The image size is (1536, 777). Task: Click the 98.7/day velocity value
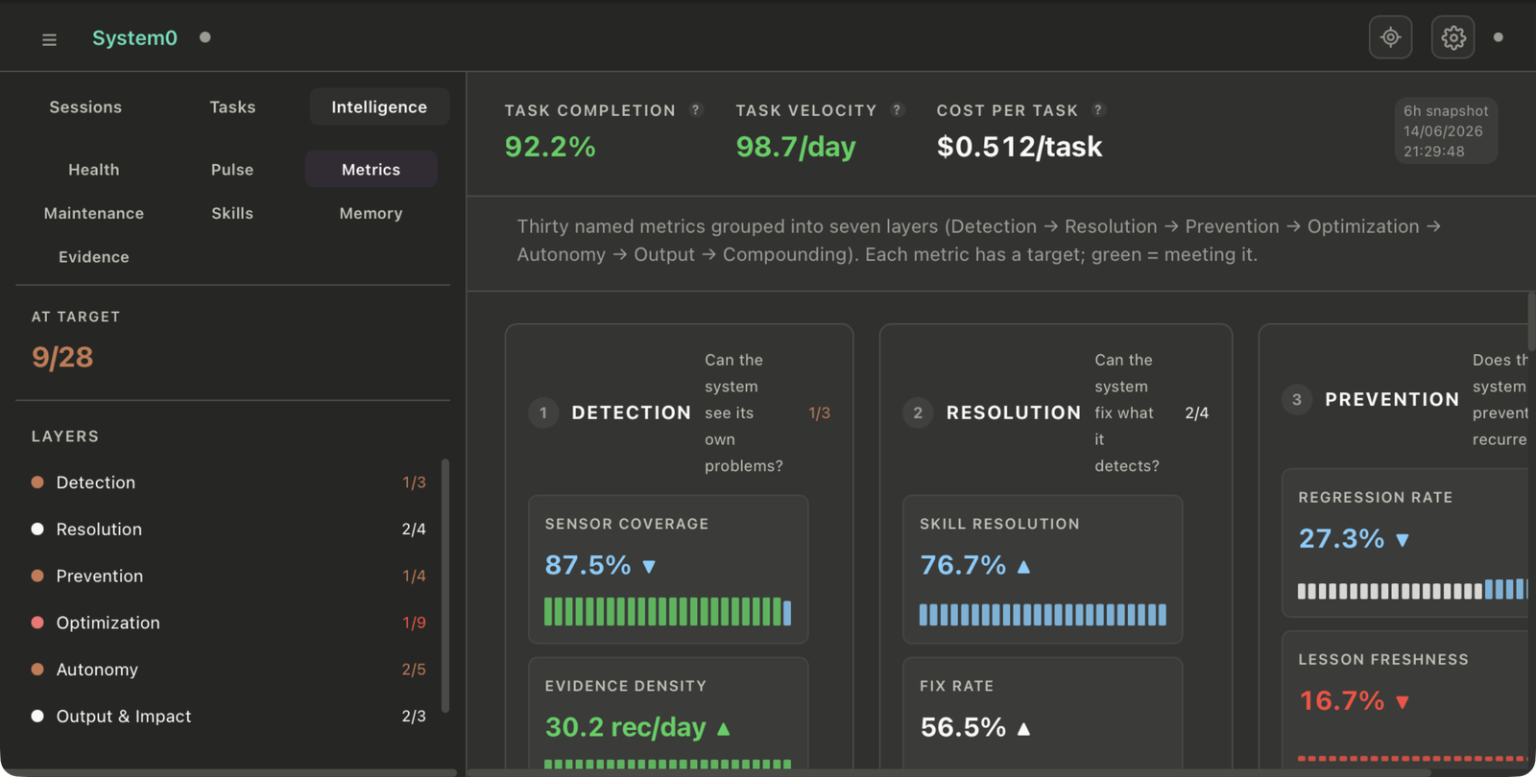[x=796, y=147]
